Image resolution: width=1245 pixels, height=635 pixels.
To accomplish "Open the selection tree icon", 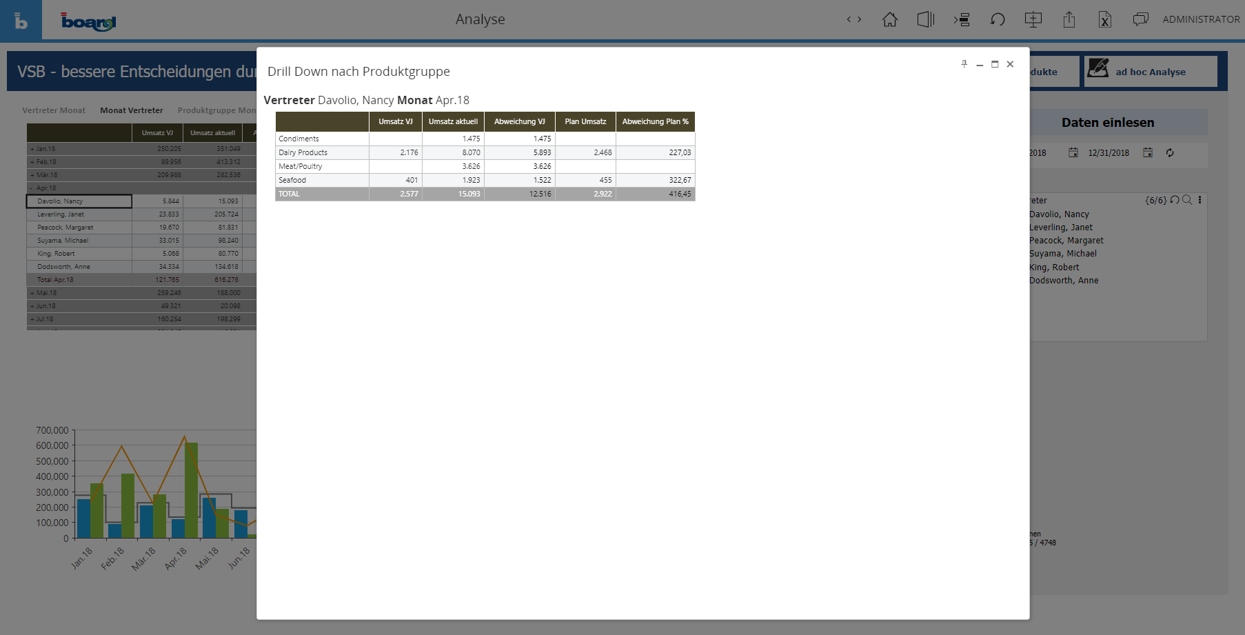I will 962,19.
